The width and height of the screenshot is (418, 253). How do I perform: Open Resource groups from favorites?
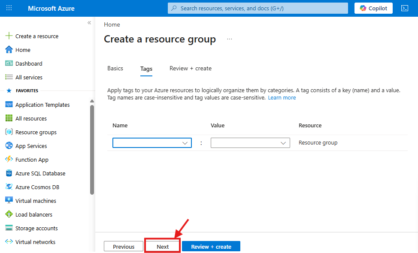click(x=36, y=133)
